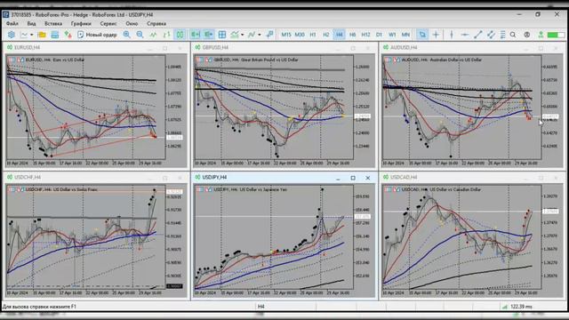Toggle one-click trading on GBPUSD chart
This screenshot has width=569, height=320.
coord(208,60)
